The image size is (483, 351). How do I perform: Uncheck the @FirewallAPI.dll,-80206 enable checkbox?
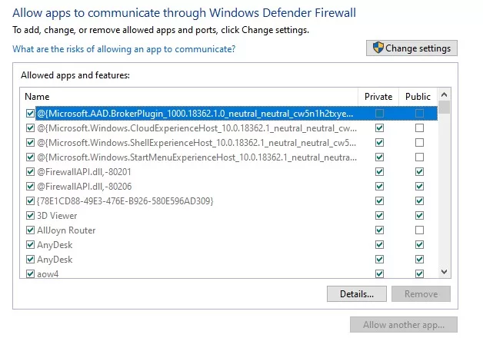30,186
